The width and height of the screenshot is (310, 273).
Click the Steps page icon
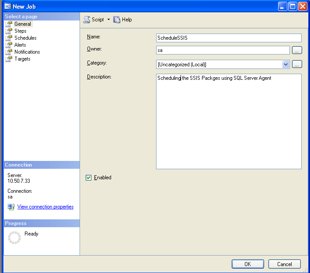click(x=8, y=31)
